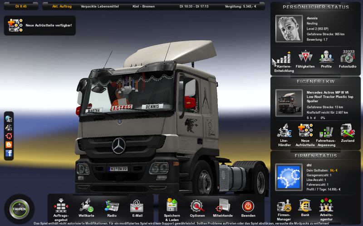Viewport: 363px width, 226px height.
Task: Click the Vergütung: 5.343,- € text
Action: (x=240, y=6)
